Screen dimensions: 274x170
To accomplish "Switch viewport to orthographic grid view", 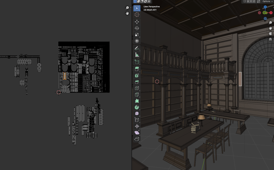I will [270, 39].
